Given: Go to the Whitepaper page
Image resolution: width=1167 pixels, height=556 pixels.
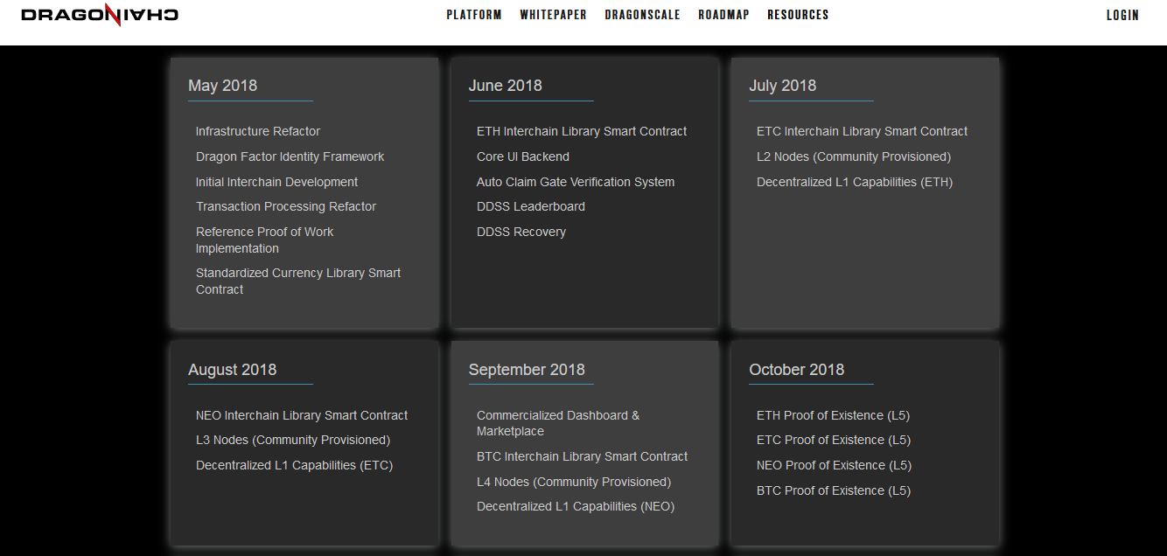Looking at the screenshot, I should coord(553,15).
